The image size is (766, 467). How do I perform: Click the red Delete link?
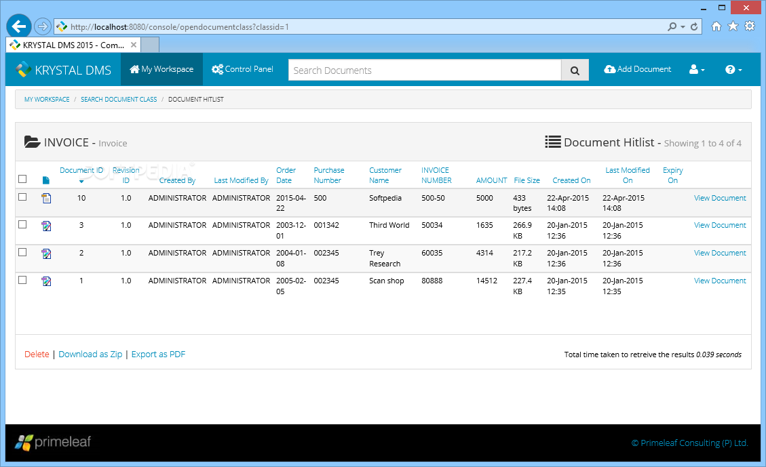point(37,354)
